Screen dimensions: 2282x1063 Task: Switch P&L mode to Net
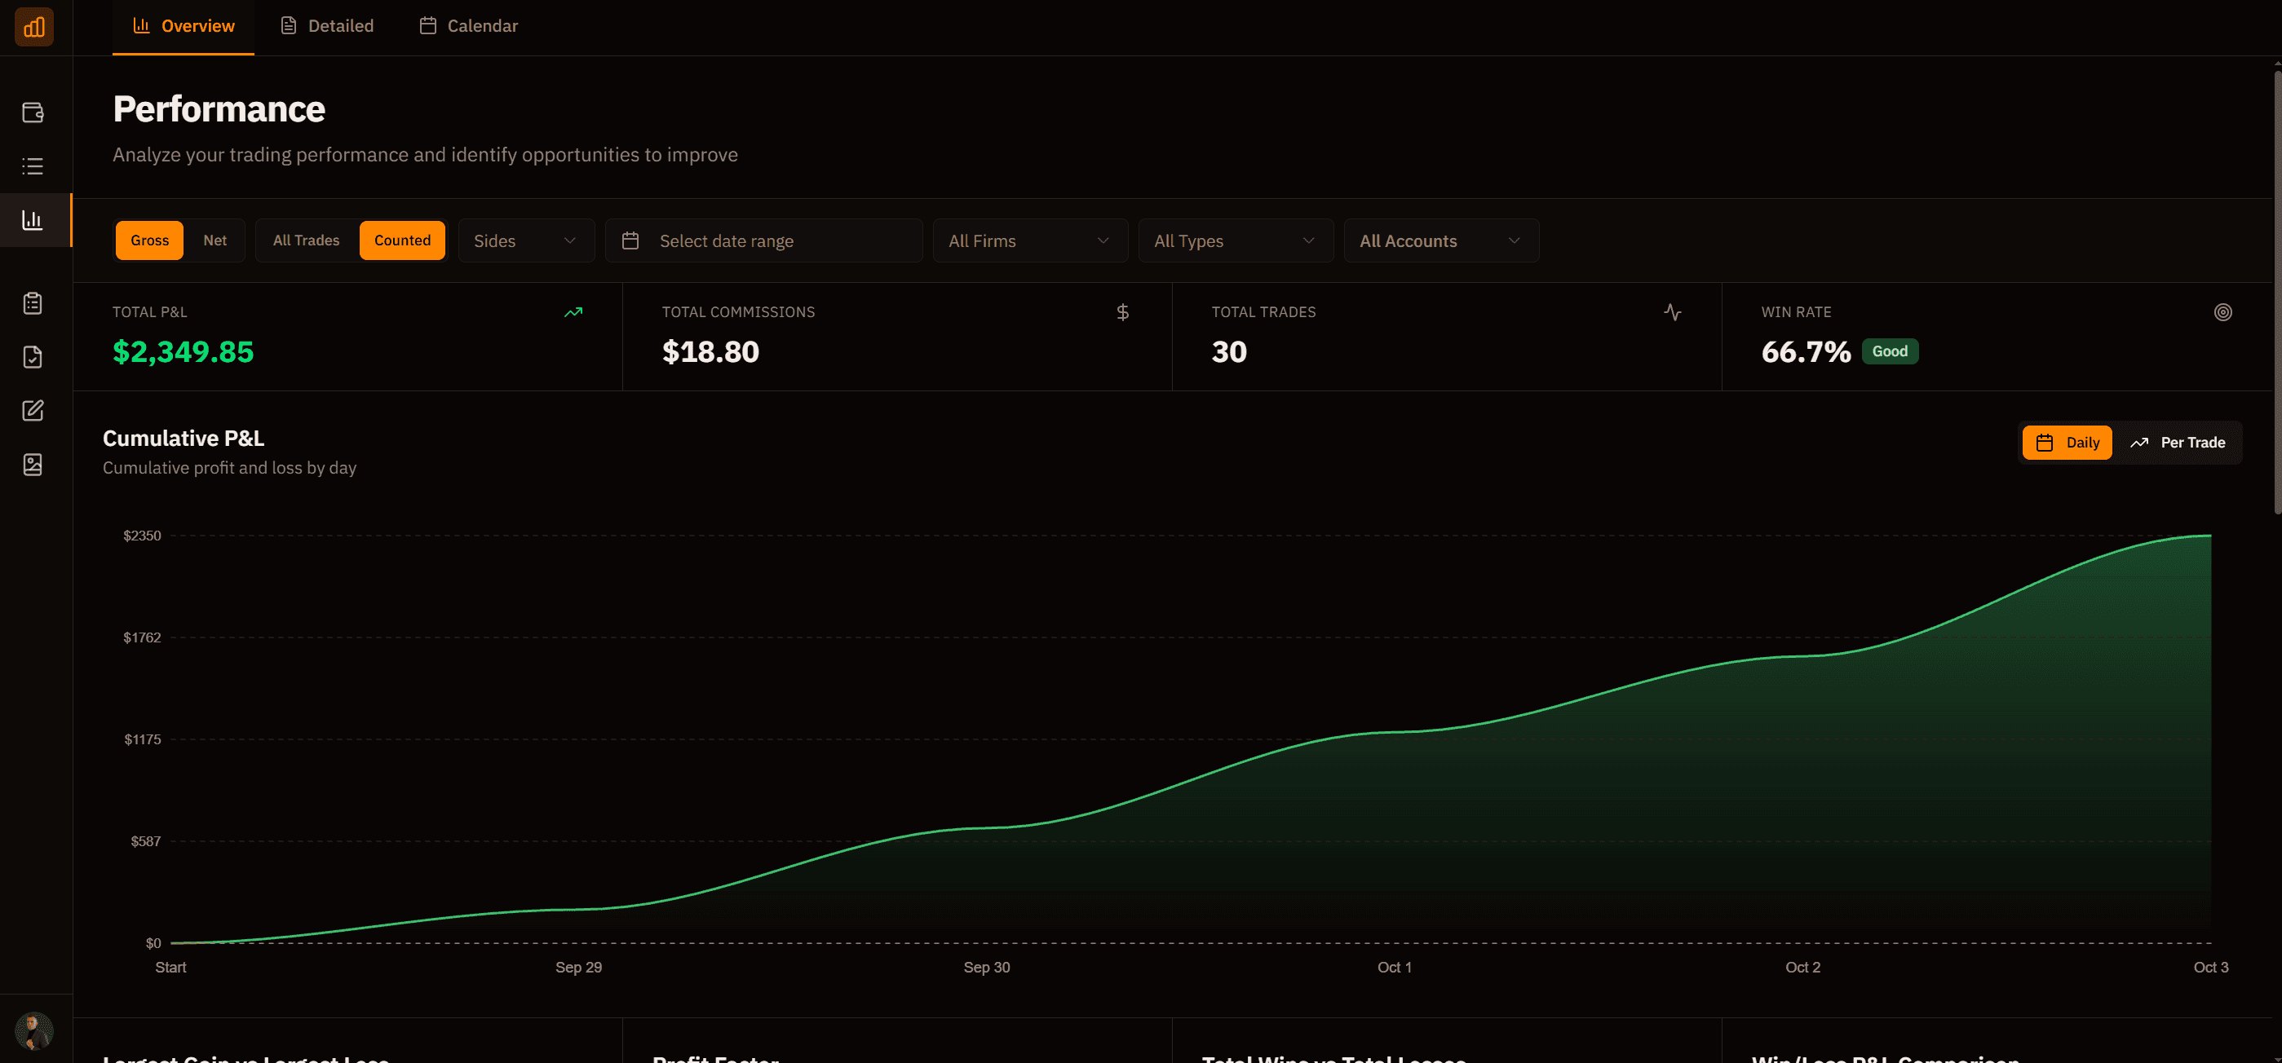pyautogui.click(x=214, y=240)
